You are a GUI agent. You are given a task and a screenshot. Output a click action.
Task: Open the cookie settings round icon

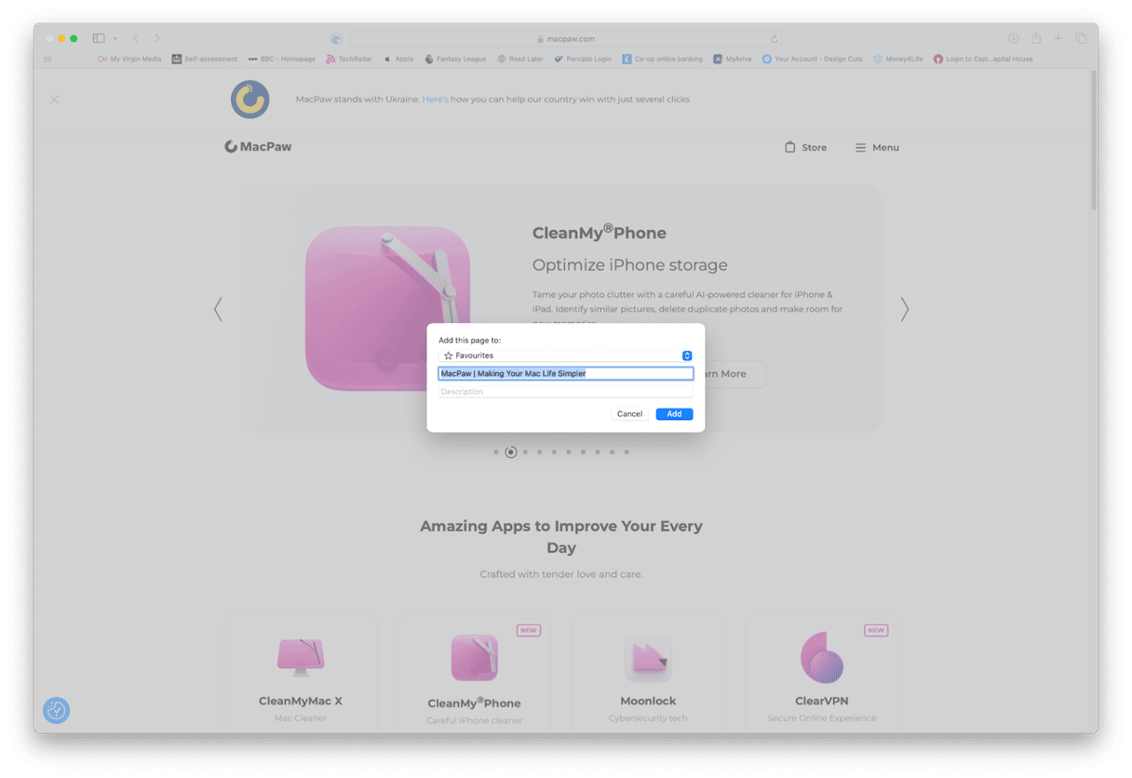pos(56,711)
